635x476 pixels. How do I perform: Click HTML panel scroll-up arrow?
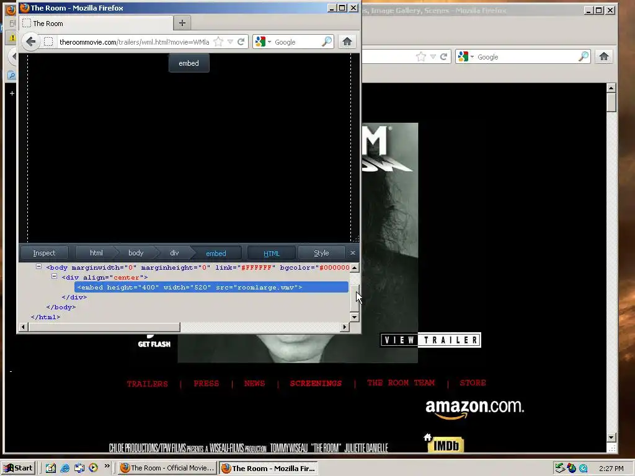pos(354,268)
